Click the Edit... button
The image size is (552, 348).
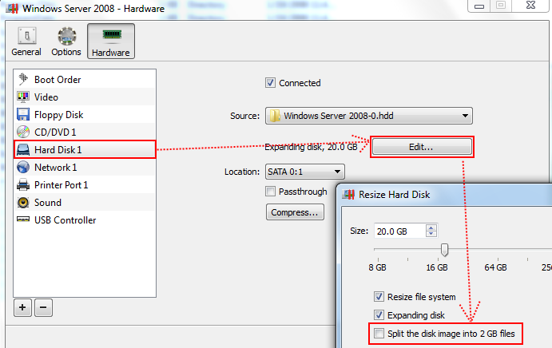(422, 147)
